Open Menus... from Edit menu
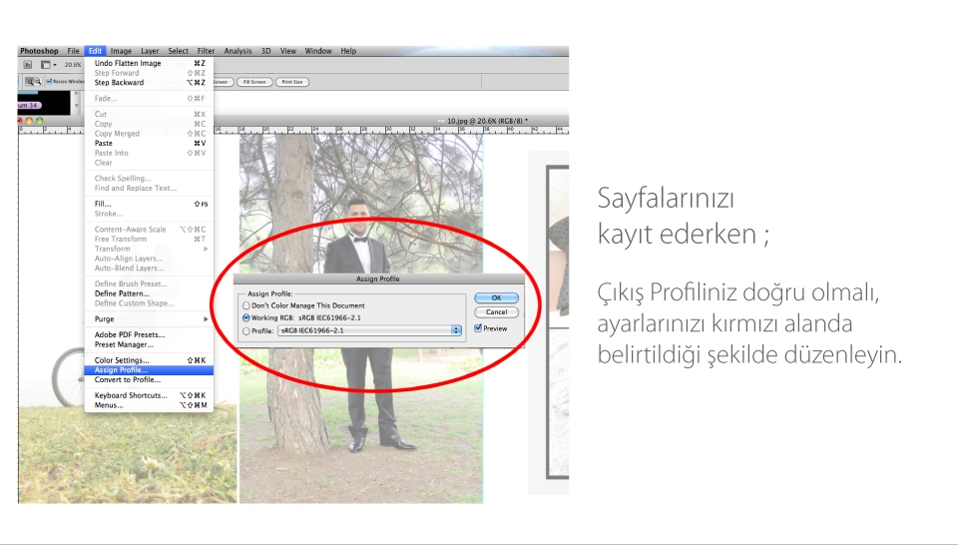 click(x=149, y=405)
